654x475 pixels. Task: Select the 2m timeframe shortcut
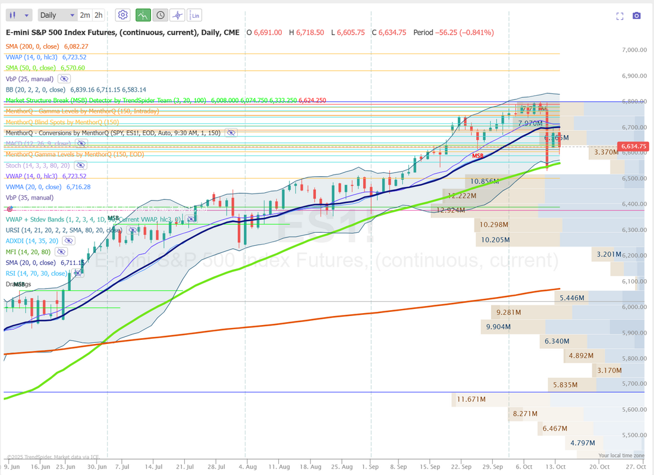pyautogui.click(x=85, y=15)
